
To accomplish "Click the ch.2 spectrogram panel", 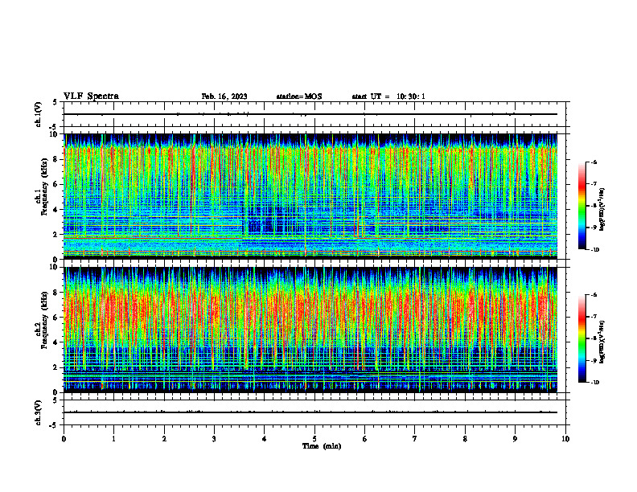I will [310, 330].
